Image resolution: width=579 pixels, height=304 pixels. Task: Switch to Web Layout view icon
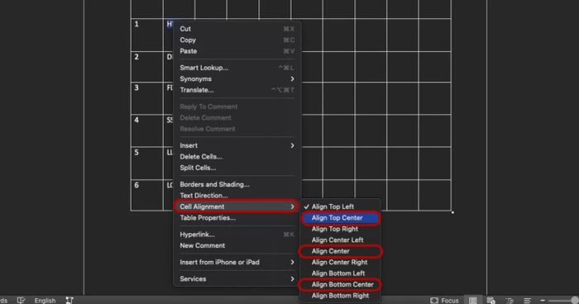point(490,301)
